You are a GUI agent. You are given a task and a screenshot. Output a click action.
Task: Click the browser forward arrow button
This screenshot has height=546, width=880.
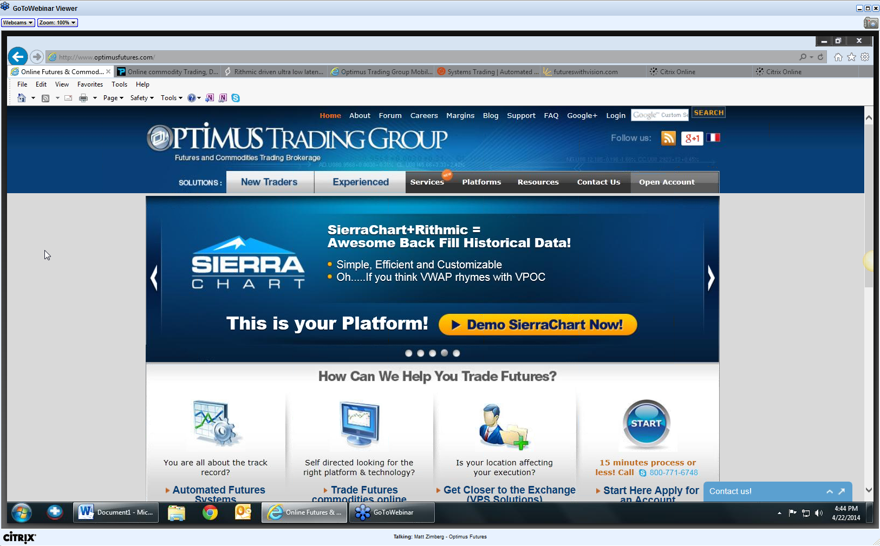coord(37,56)
